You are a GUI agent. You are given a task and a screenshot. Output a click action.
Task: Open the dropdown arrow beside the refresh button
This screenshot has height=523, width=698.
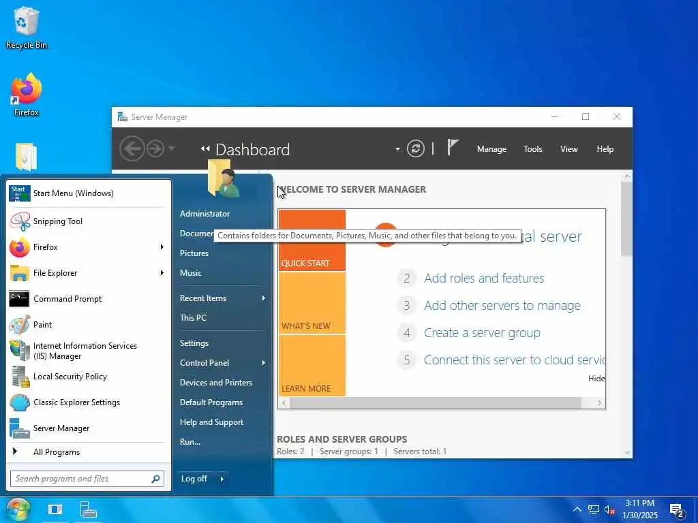pyautogui.click(x=397, y=149)
